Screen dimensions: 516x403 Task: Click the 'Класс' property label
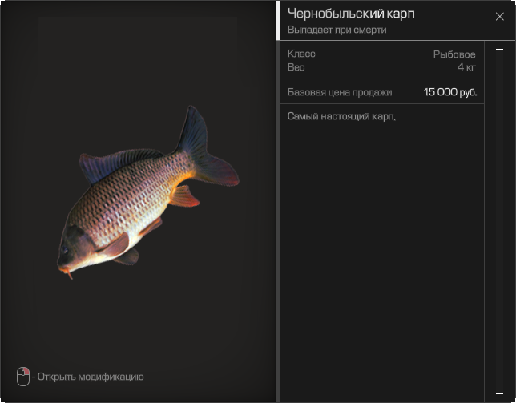pos(301,54)
